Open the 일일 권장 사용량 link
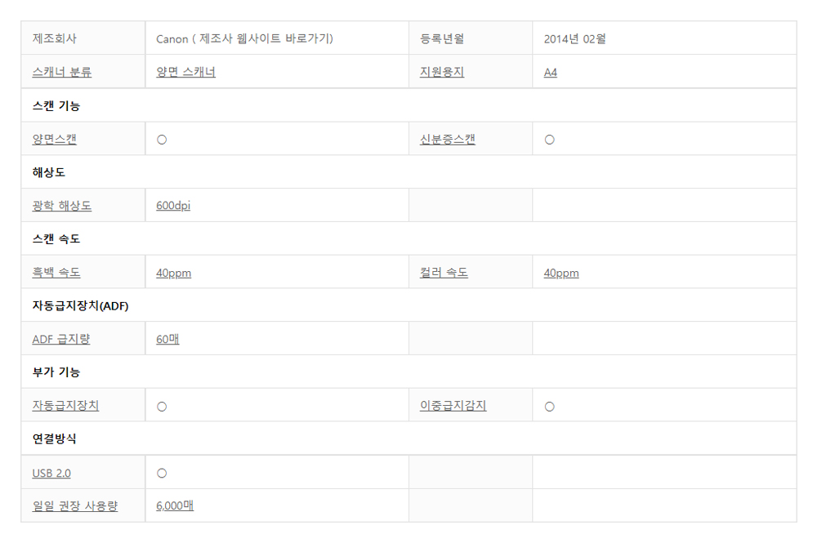817x543 pixels. pyautogui.click(x=75, y=505)
